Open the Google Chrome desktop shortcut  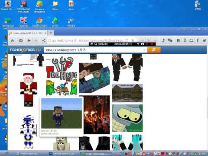39,22
